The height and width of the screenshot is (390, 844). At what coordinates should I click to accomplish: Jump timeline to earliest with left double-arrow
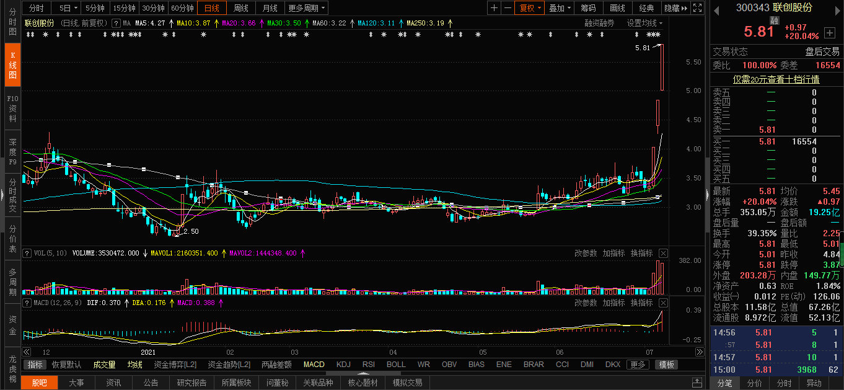click(x=26, y=352)
